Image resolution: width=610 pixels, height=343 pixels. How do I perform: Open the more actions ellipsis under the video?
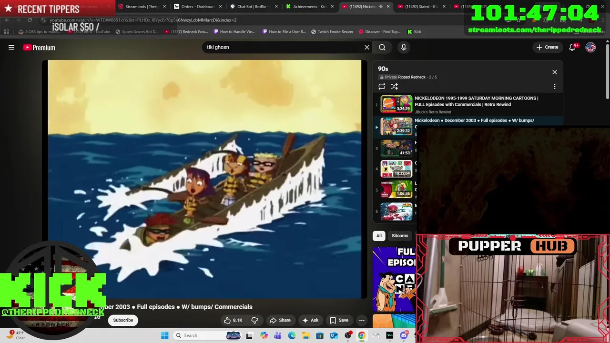click(x=362, y=320)
